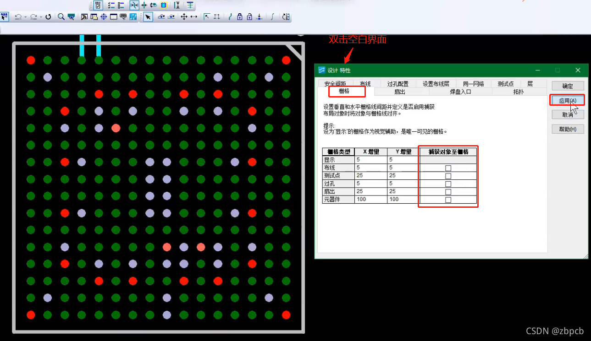This screenshot has height=341, width=591.
Task: Click X增量 cell of 显示 row
Action: [370, 160]
